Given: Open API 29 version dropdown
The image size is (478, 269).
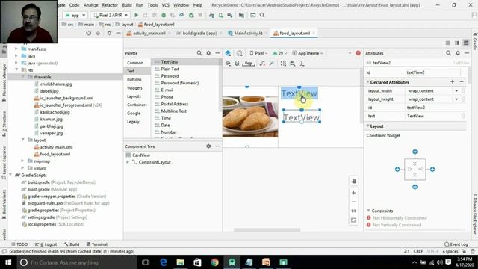Looking at the screenshot, I should pos(279,53).
